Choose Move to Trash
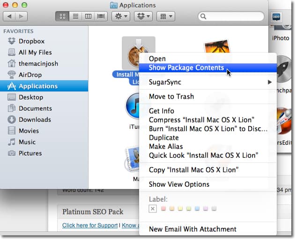This screenshot has width=296, height=240. [208, 97]
